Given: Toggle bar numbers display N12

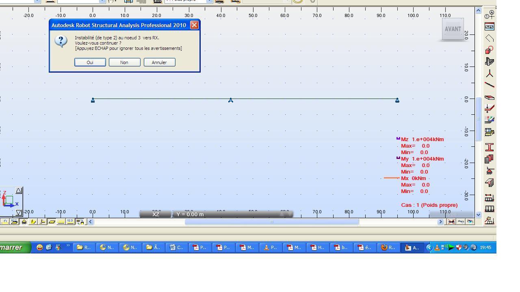Looking at the screenshot, I should [x=14, y=221].
